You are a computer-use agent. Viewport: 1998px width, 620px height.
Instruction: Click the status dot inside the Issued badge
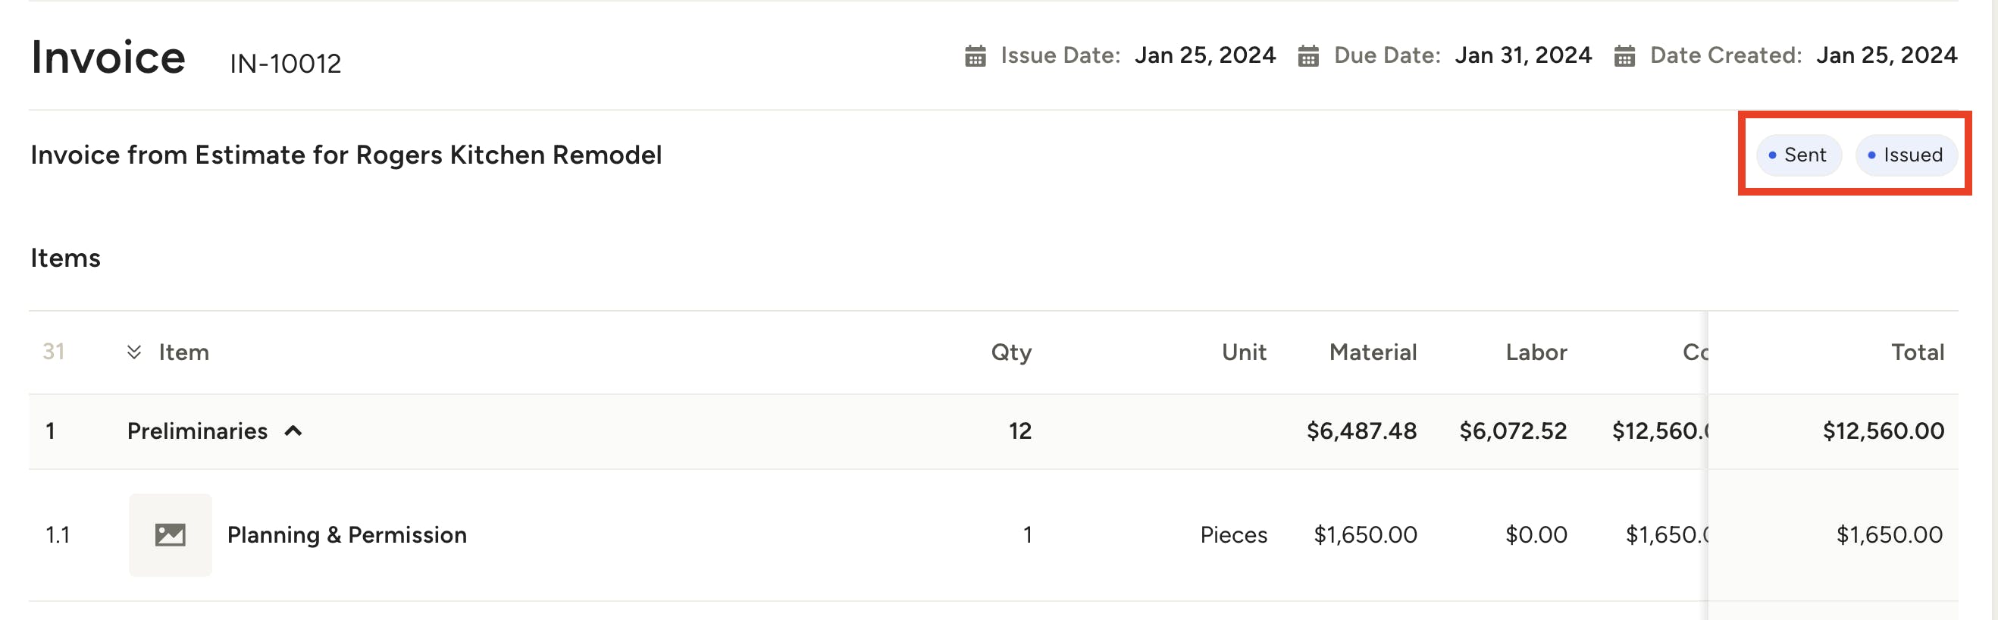click(x=1871, y=155)
